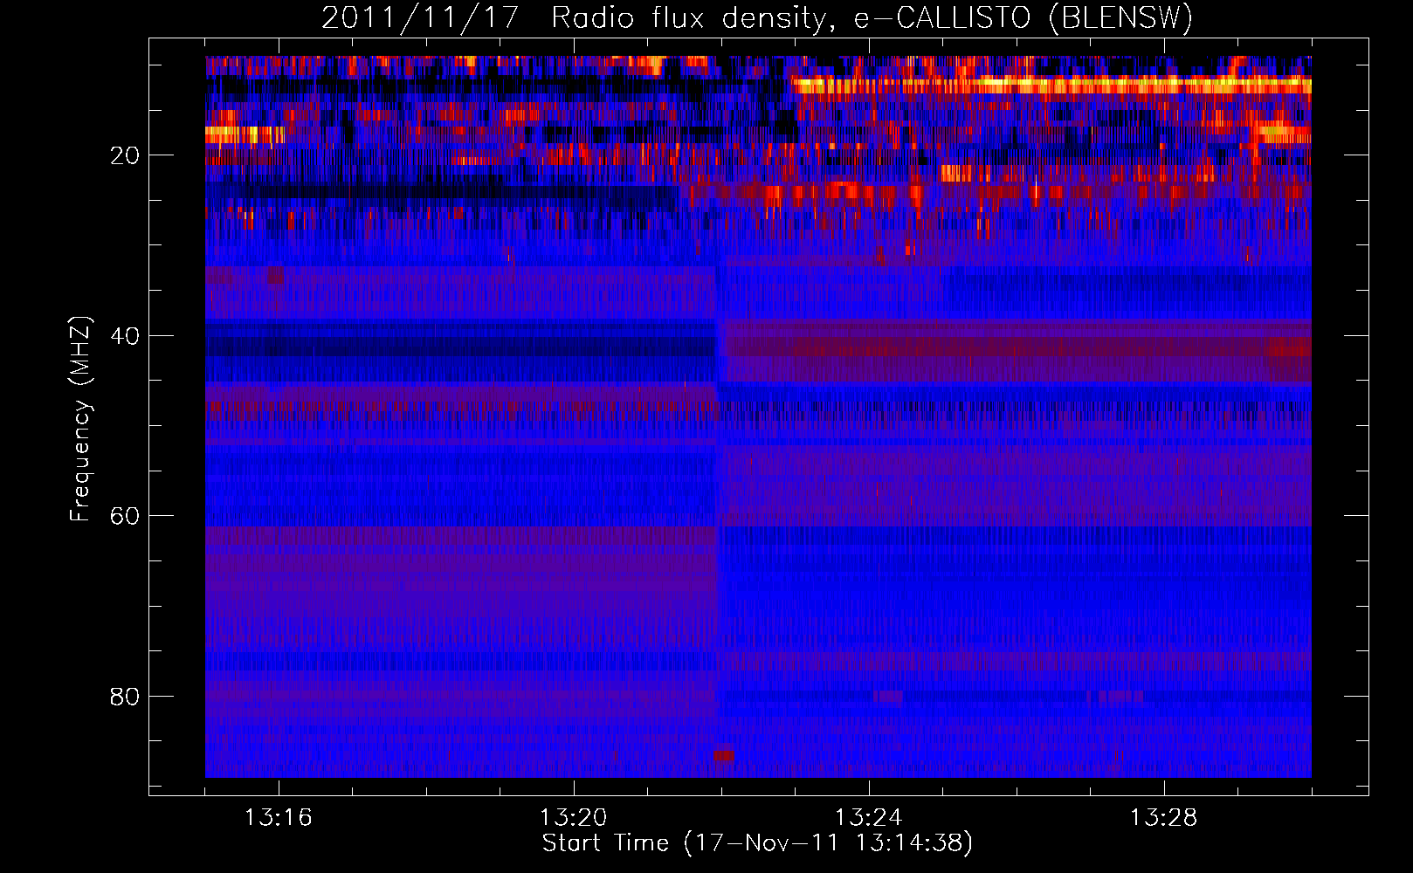Image resolution: width=1413 pixels, height=873 pixels.
Task: Click the '13:28' time tick label
Action: [x=1164, y=818]
